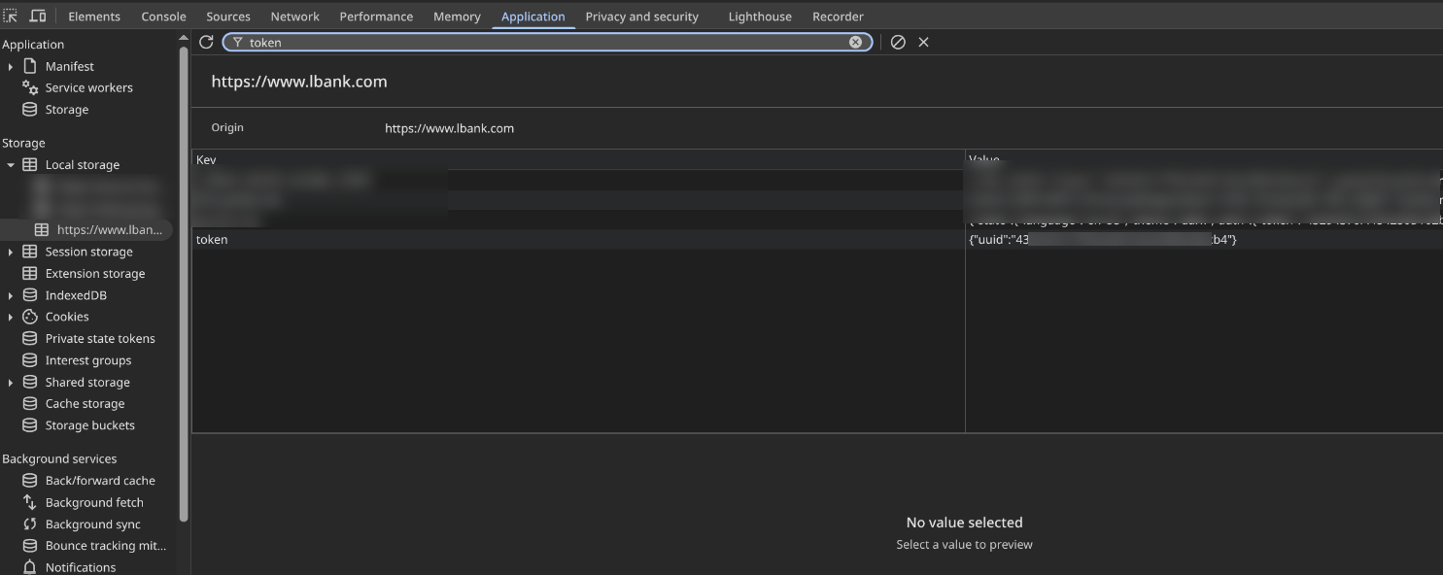1443x575 pixels.
Task: Click the Application section heading in sidebar
Action: pyautogui.click(x=33, y=45)
